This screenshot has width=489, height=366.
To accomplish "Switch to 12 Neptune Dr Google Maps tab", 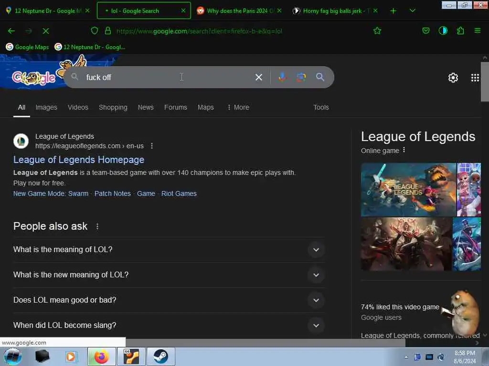I will pos(47,10).
